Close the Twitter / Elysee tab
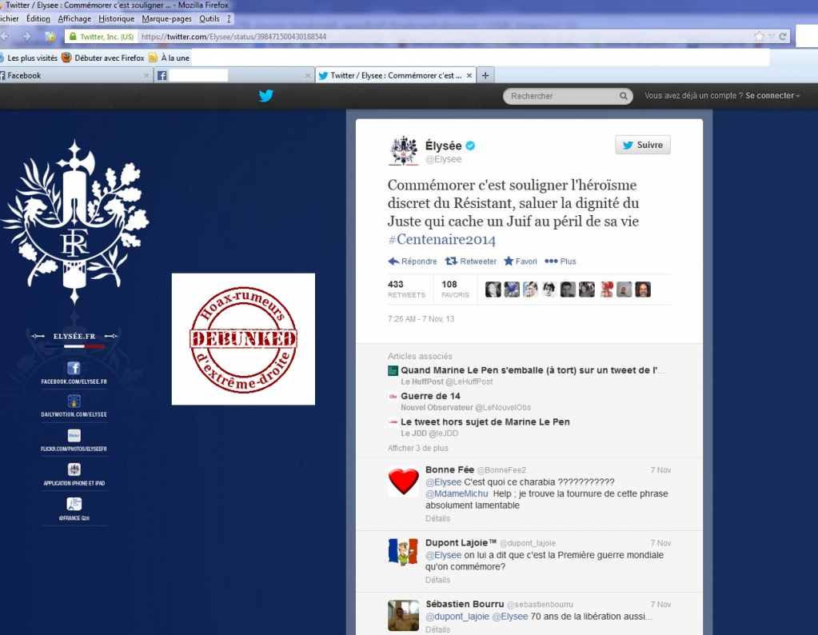The width and height of the screenshot is (818, 635). pos(469,76)
